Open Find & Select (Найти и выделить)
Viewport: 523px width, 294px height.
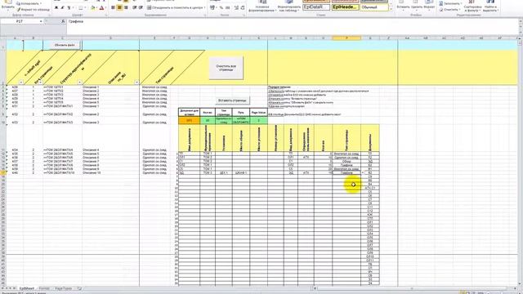[490, 6]
